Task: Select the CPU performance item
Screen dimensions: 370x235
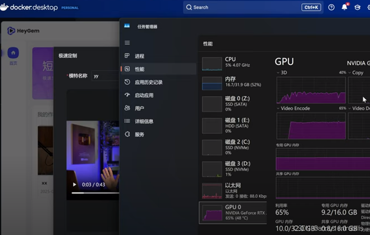Action: pos(232,62)
